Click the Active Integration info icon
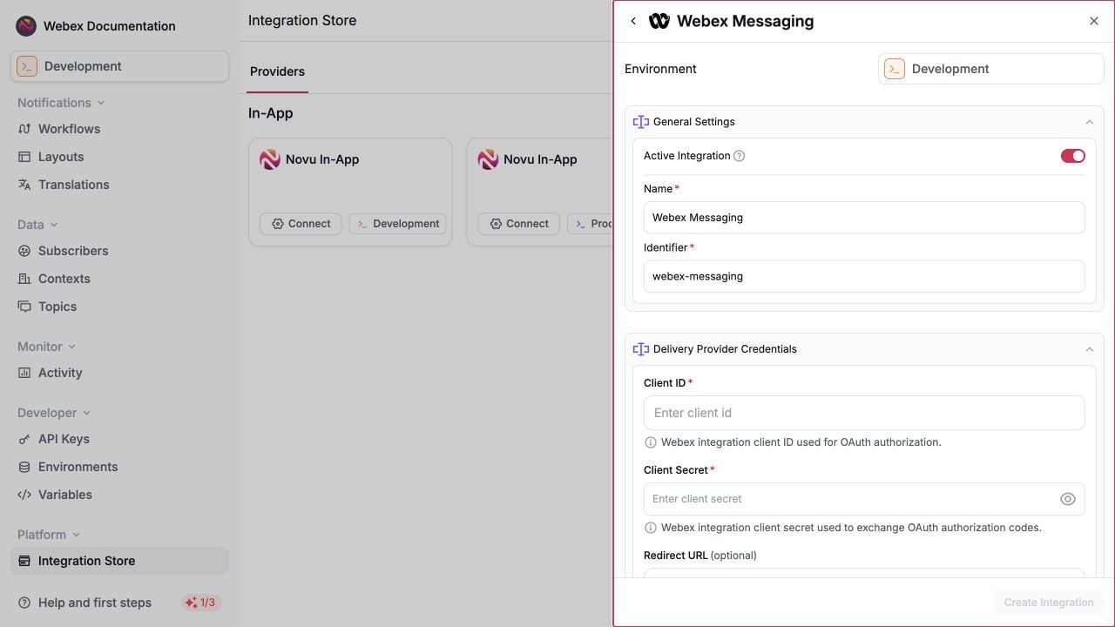The image size is (1115, 627). click(x=740, y=156)
